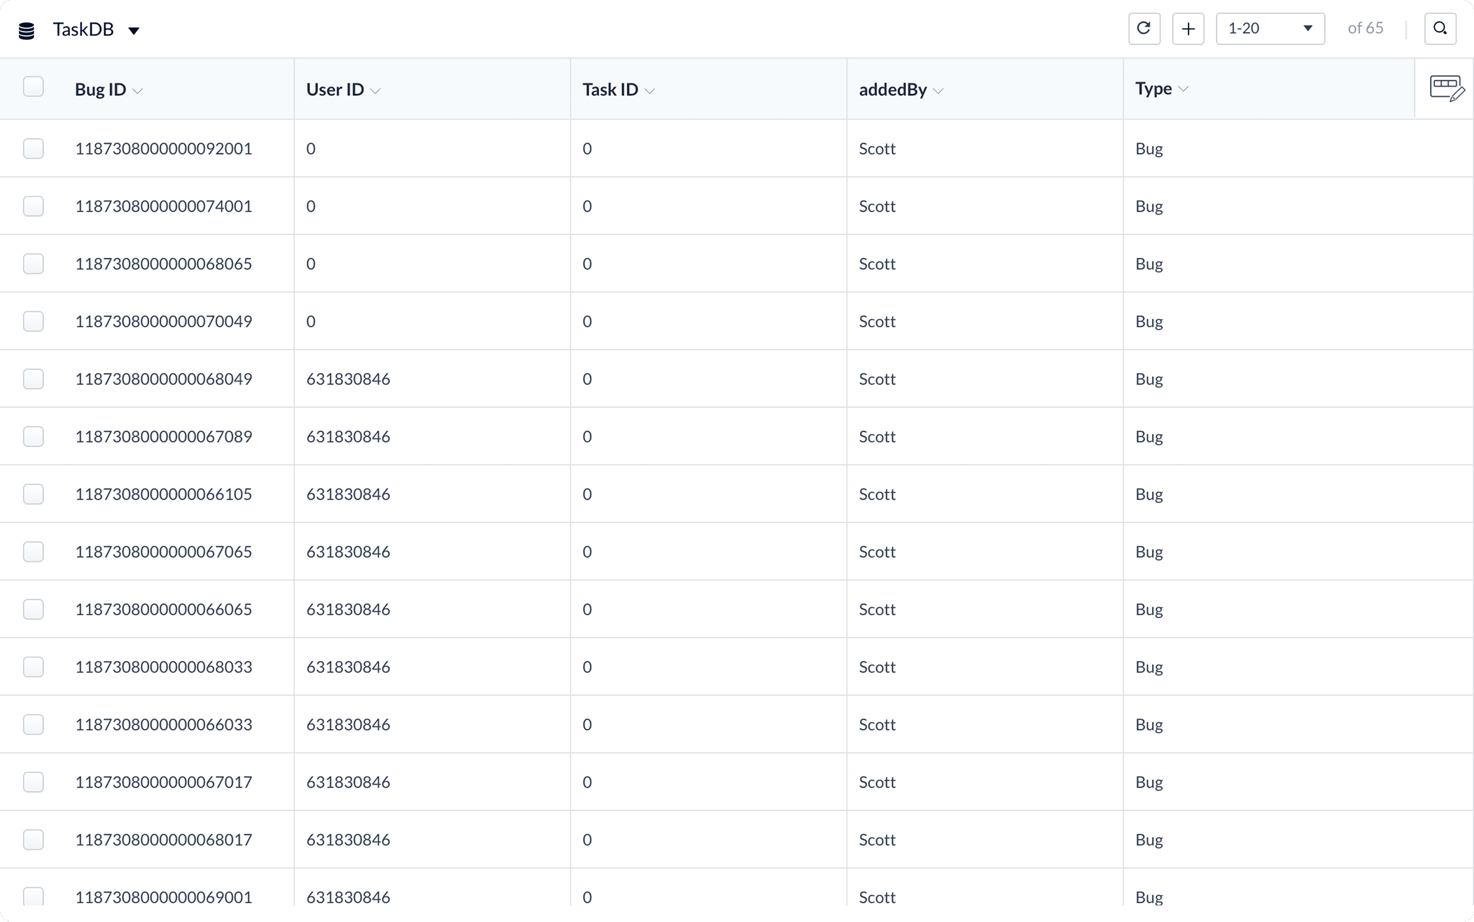Click the TaskDB database stack icon
Viewport: 1474px width, 922px height.
tap(26, 30)
